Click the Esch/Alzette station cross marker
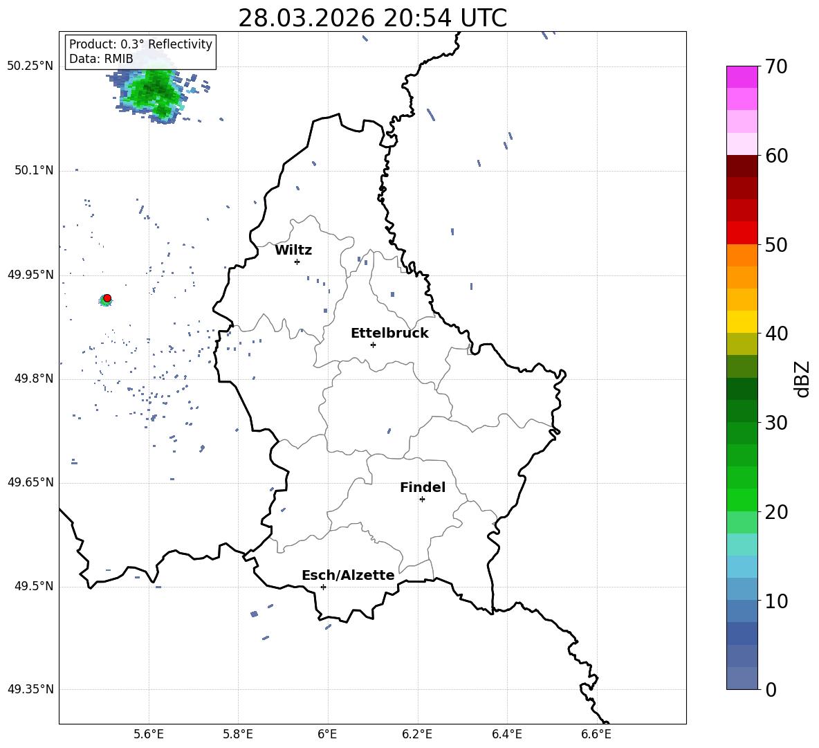819x748 pixels. (x=323, y=587)
